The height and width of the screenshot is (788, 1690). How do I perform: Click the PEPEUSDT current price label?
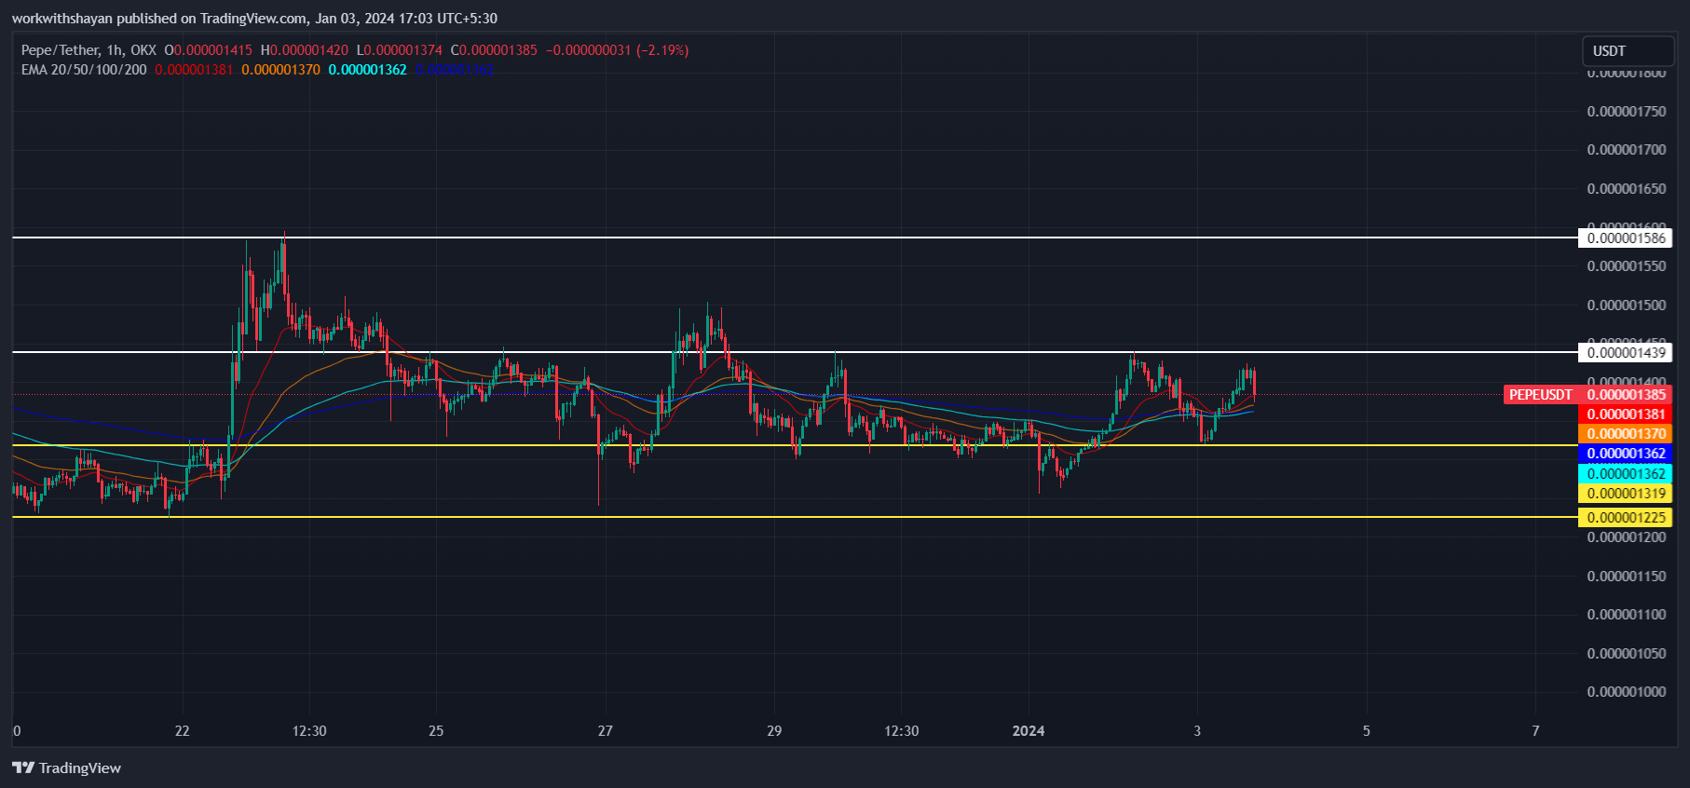(x=1540, y=395)
